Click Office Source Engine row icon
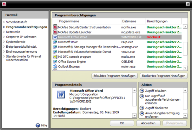 tap(55, 62)
